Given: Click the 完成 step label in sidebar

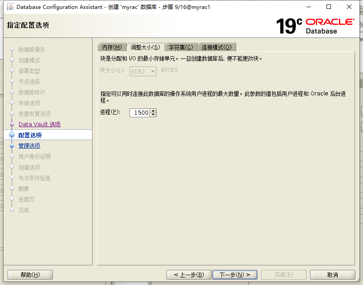Looking at the screenshot, I should point(24,210).
